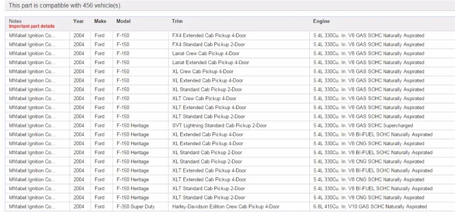Screen dimensions: 455x212
Task: Click CNG engine cell in Heritage XL Standard row
Action: click(x=369, y=162)
